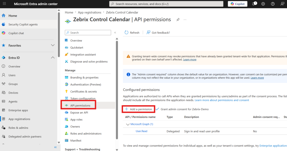This screenshot has height=151, width=287.
Task: Click the help question mark icon
Action: [273, 4]
